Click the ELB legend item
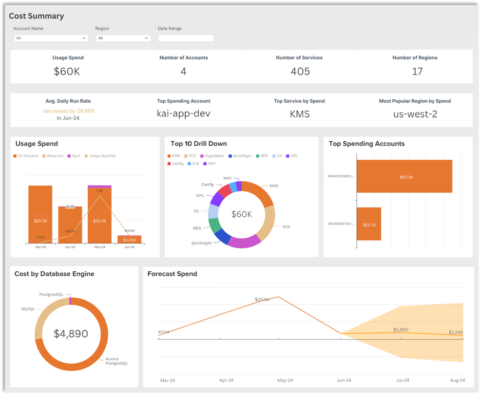Viewport: 480px width, 394px height. coord(192,164)
